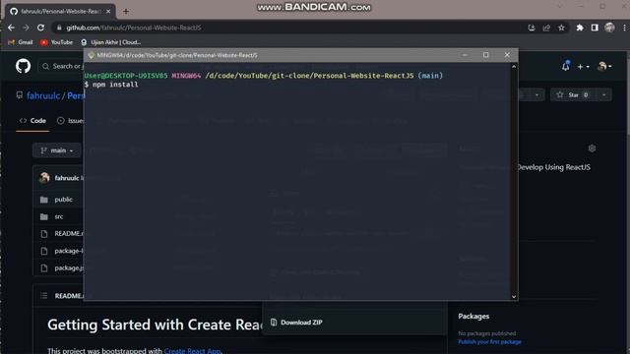Click the fahruulc commit author name
Viewport: 630px width, 354px height.
click(67, 178)
